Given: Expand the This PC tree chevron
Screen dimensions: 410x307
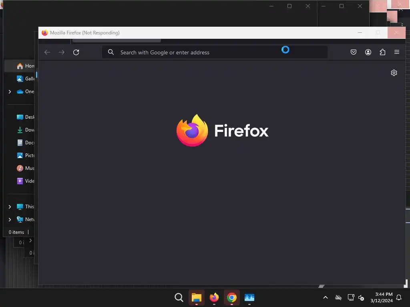Looking at the screenshot, I should coord(10,207).
